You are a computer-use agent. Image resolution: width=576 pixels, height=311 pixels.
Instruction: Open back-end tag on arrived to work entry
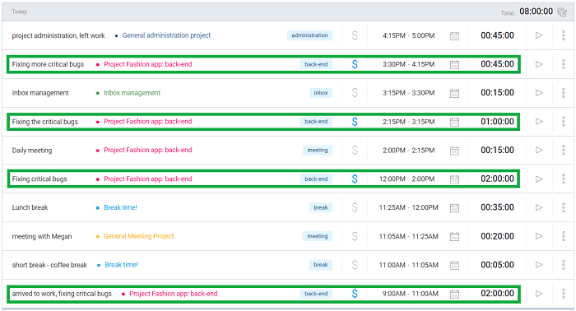(316, 294)
